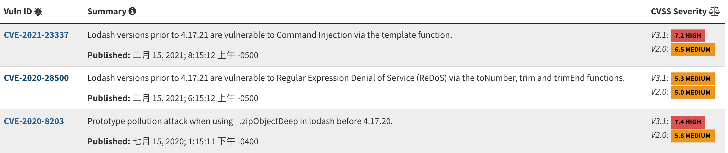Screen dimensions: 728x153
Task: Click the Summary column header text
Action: pyautogui.click(x=107, y=12)
